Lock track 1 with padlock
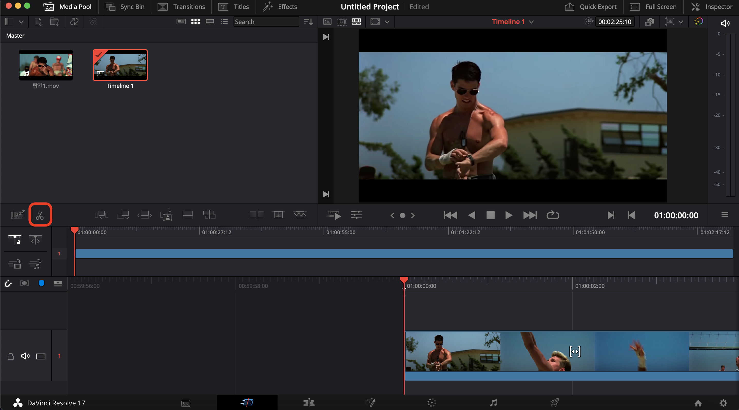 [11, 356]
